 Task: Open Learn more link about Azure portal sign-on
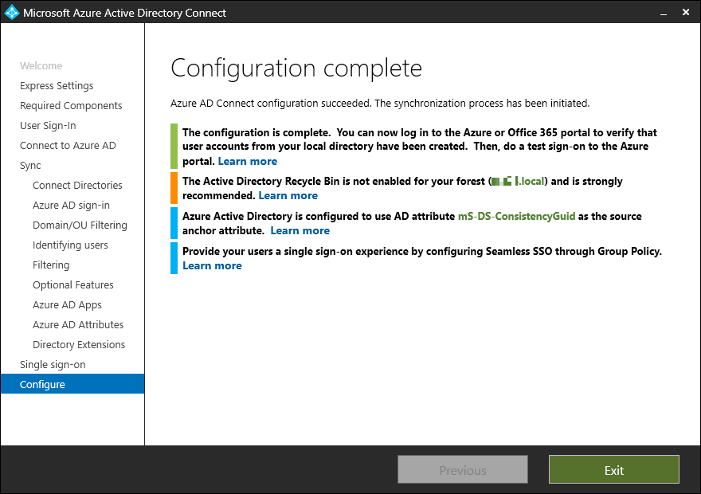[x=248, y=161]
